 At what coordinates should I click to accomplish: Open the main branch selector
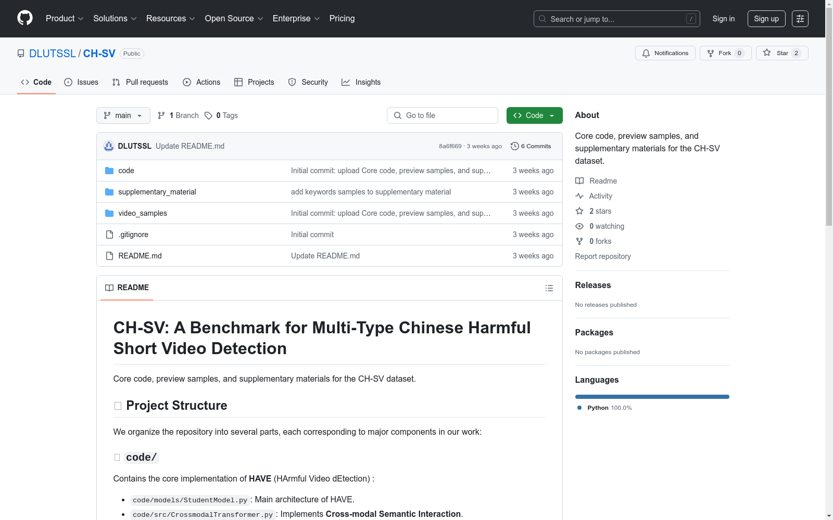(x=123, y=115)
